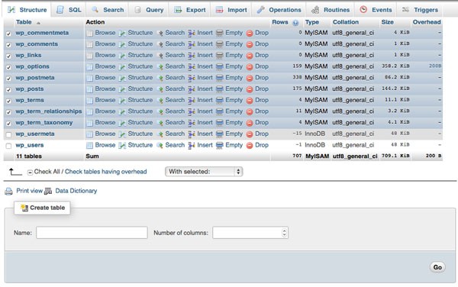
Task: Open the Routines tab
Action: click(331, 10)
